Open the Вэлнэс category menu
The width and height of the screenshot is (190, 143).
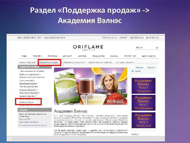pyautogui.click(x=114, y=56)
